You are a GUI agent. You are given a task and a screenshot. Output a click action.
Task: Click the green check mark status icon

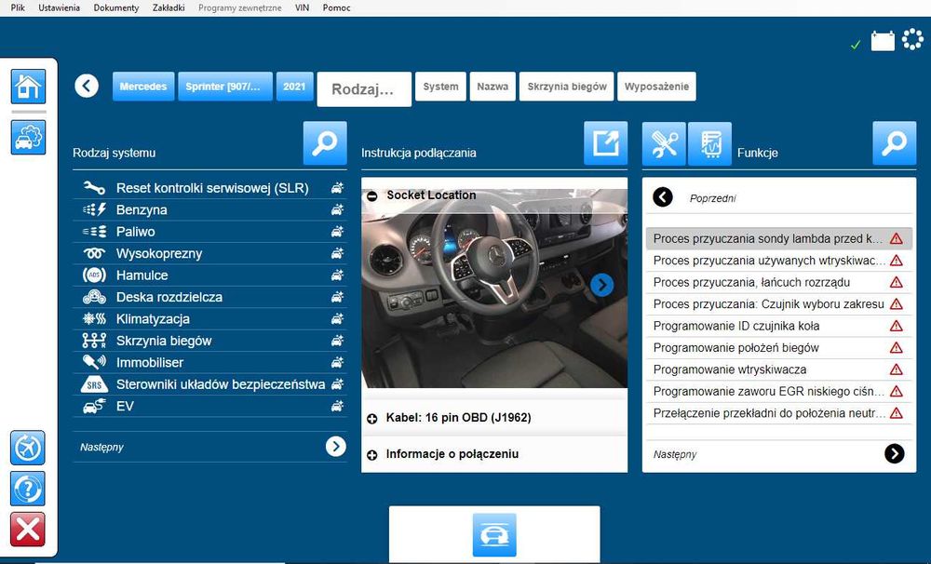856,45
